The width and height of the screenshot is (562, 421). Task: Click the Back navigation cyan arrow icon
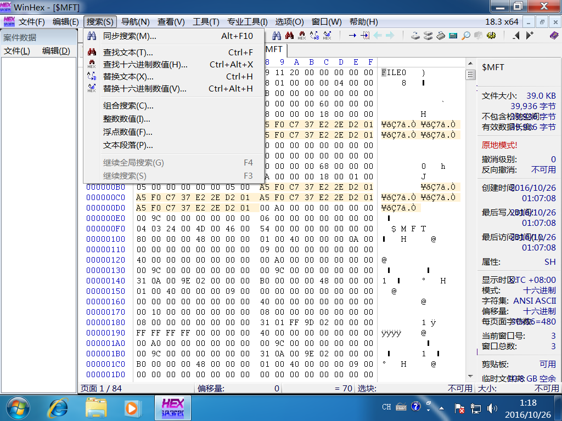[378, 35]
